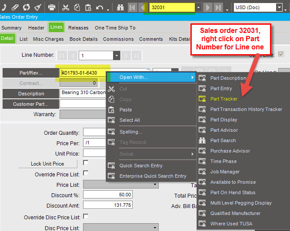Choose Enterprise Quick Search Entry
Viewport: 290px width, 231px height.
point(153,176)
